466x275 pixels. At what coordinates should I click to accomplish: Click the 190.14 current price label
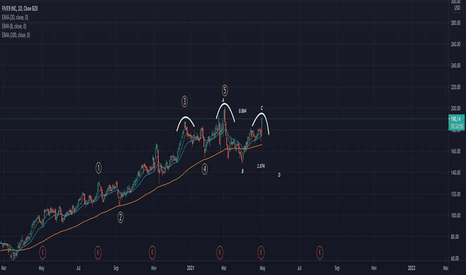tap(456, 119)
